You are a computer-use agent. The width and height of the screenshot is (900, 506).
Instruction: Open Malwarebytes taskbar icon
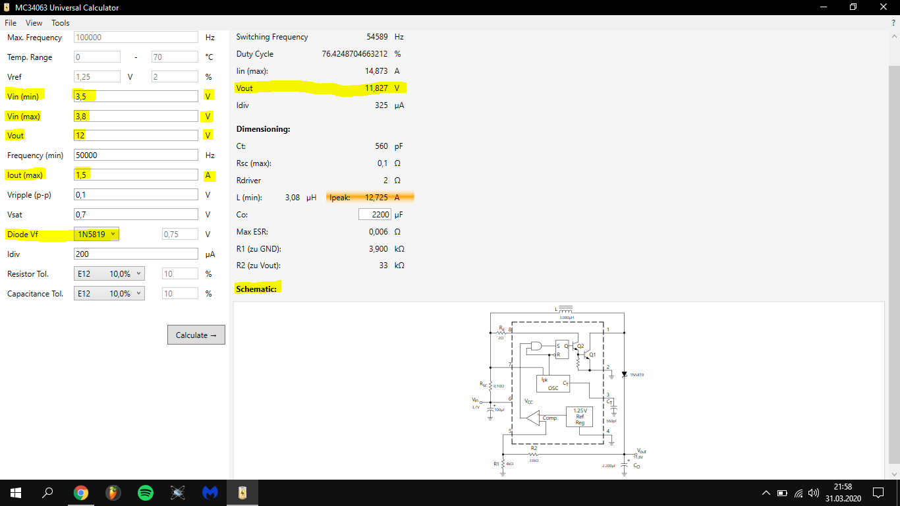pyautogui.click(x=210, y=492)
